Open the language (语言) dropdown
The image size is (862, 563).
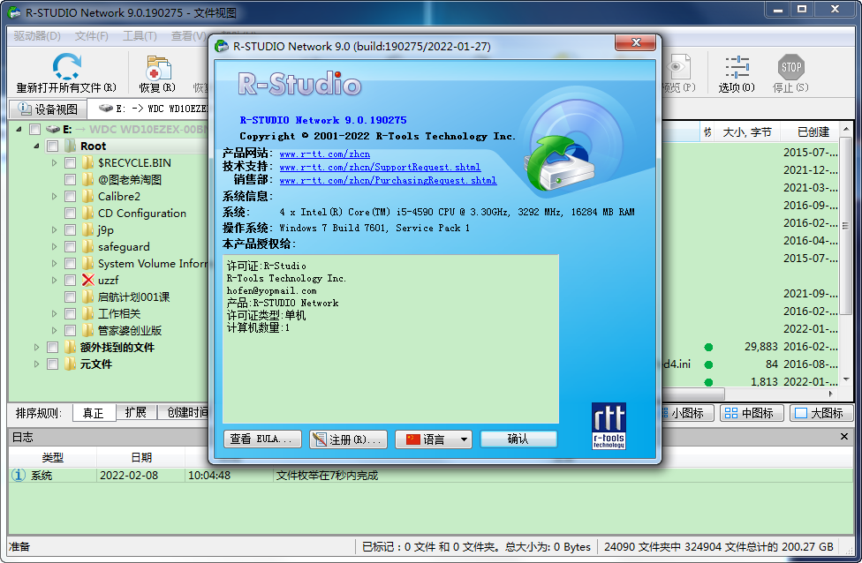pyautogui.click(x=433, y=439)
